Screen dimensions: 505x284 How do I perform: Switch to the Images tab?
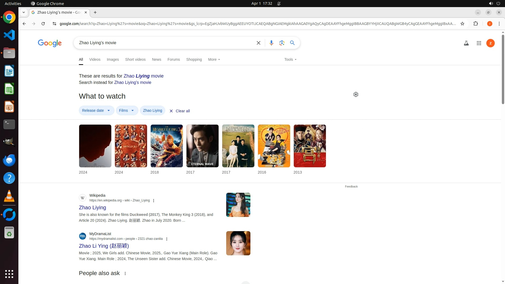[x=113, y=59]
